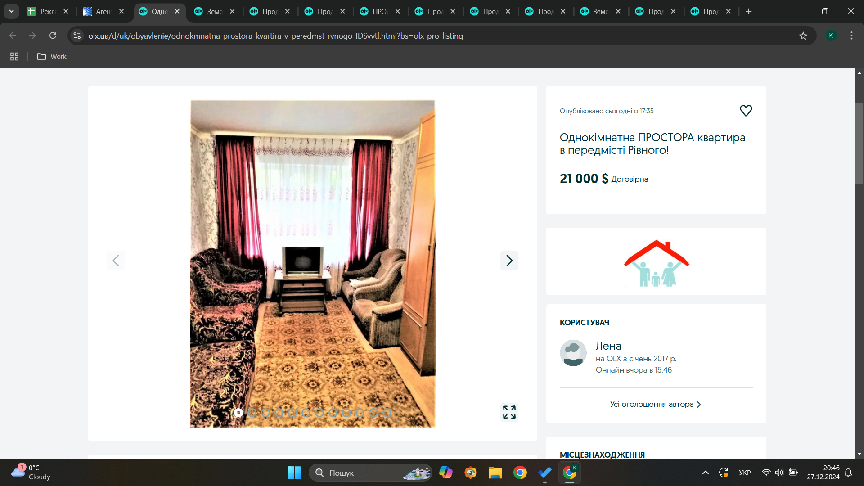
Task: Bookmark this page with star icon
Action: pyautogui.click(x=803, y=36)
